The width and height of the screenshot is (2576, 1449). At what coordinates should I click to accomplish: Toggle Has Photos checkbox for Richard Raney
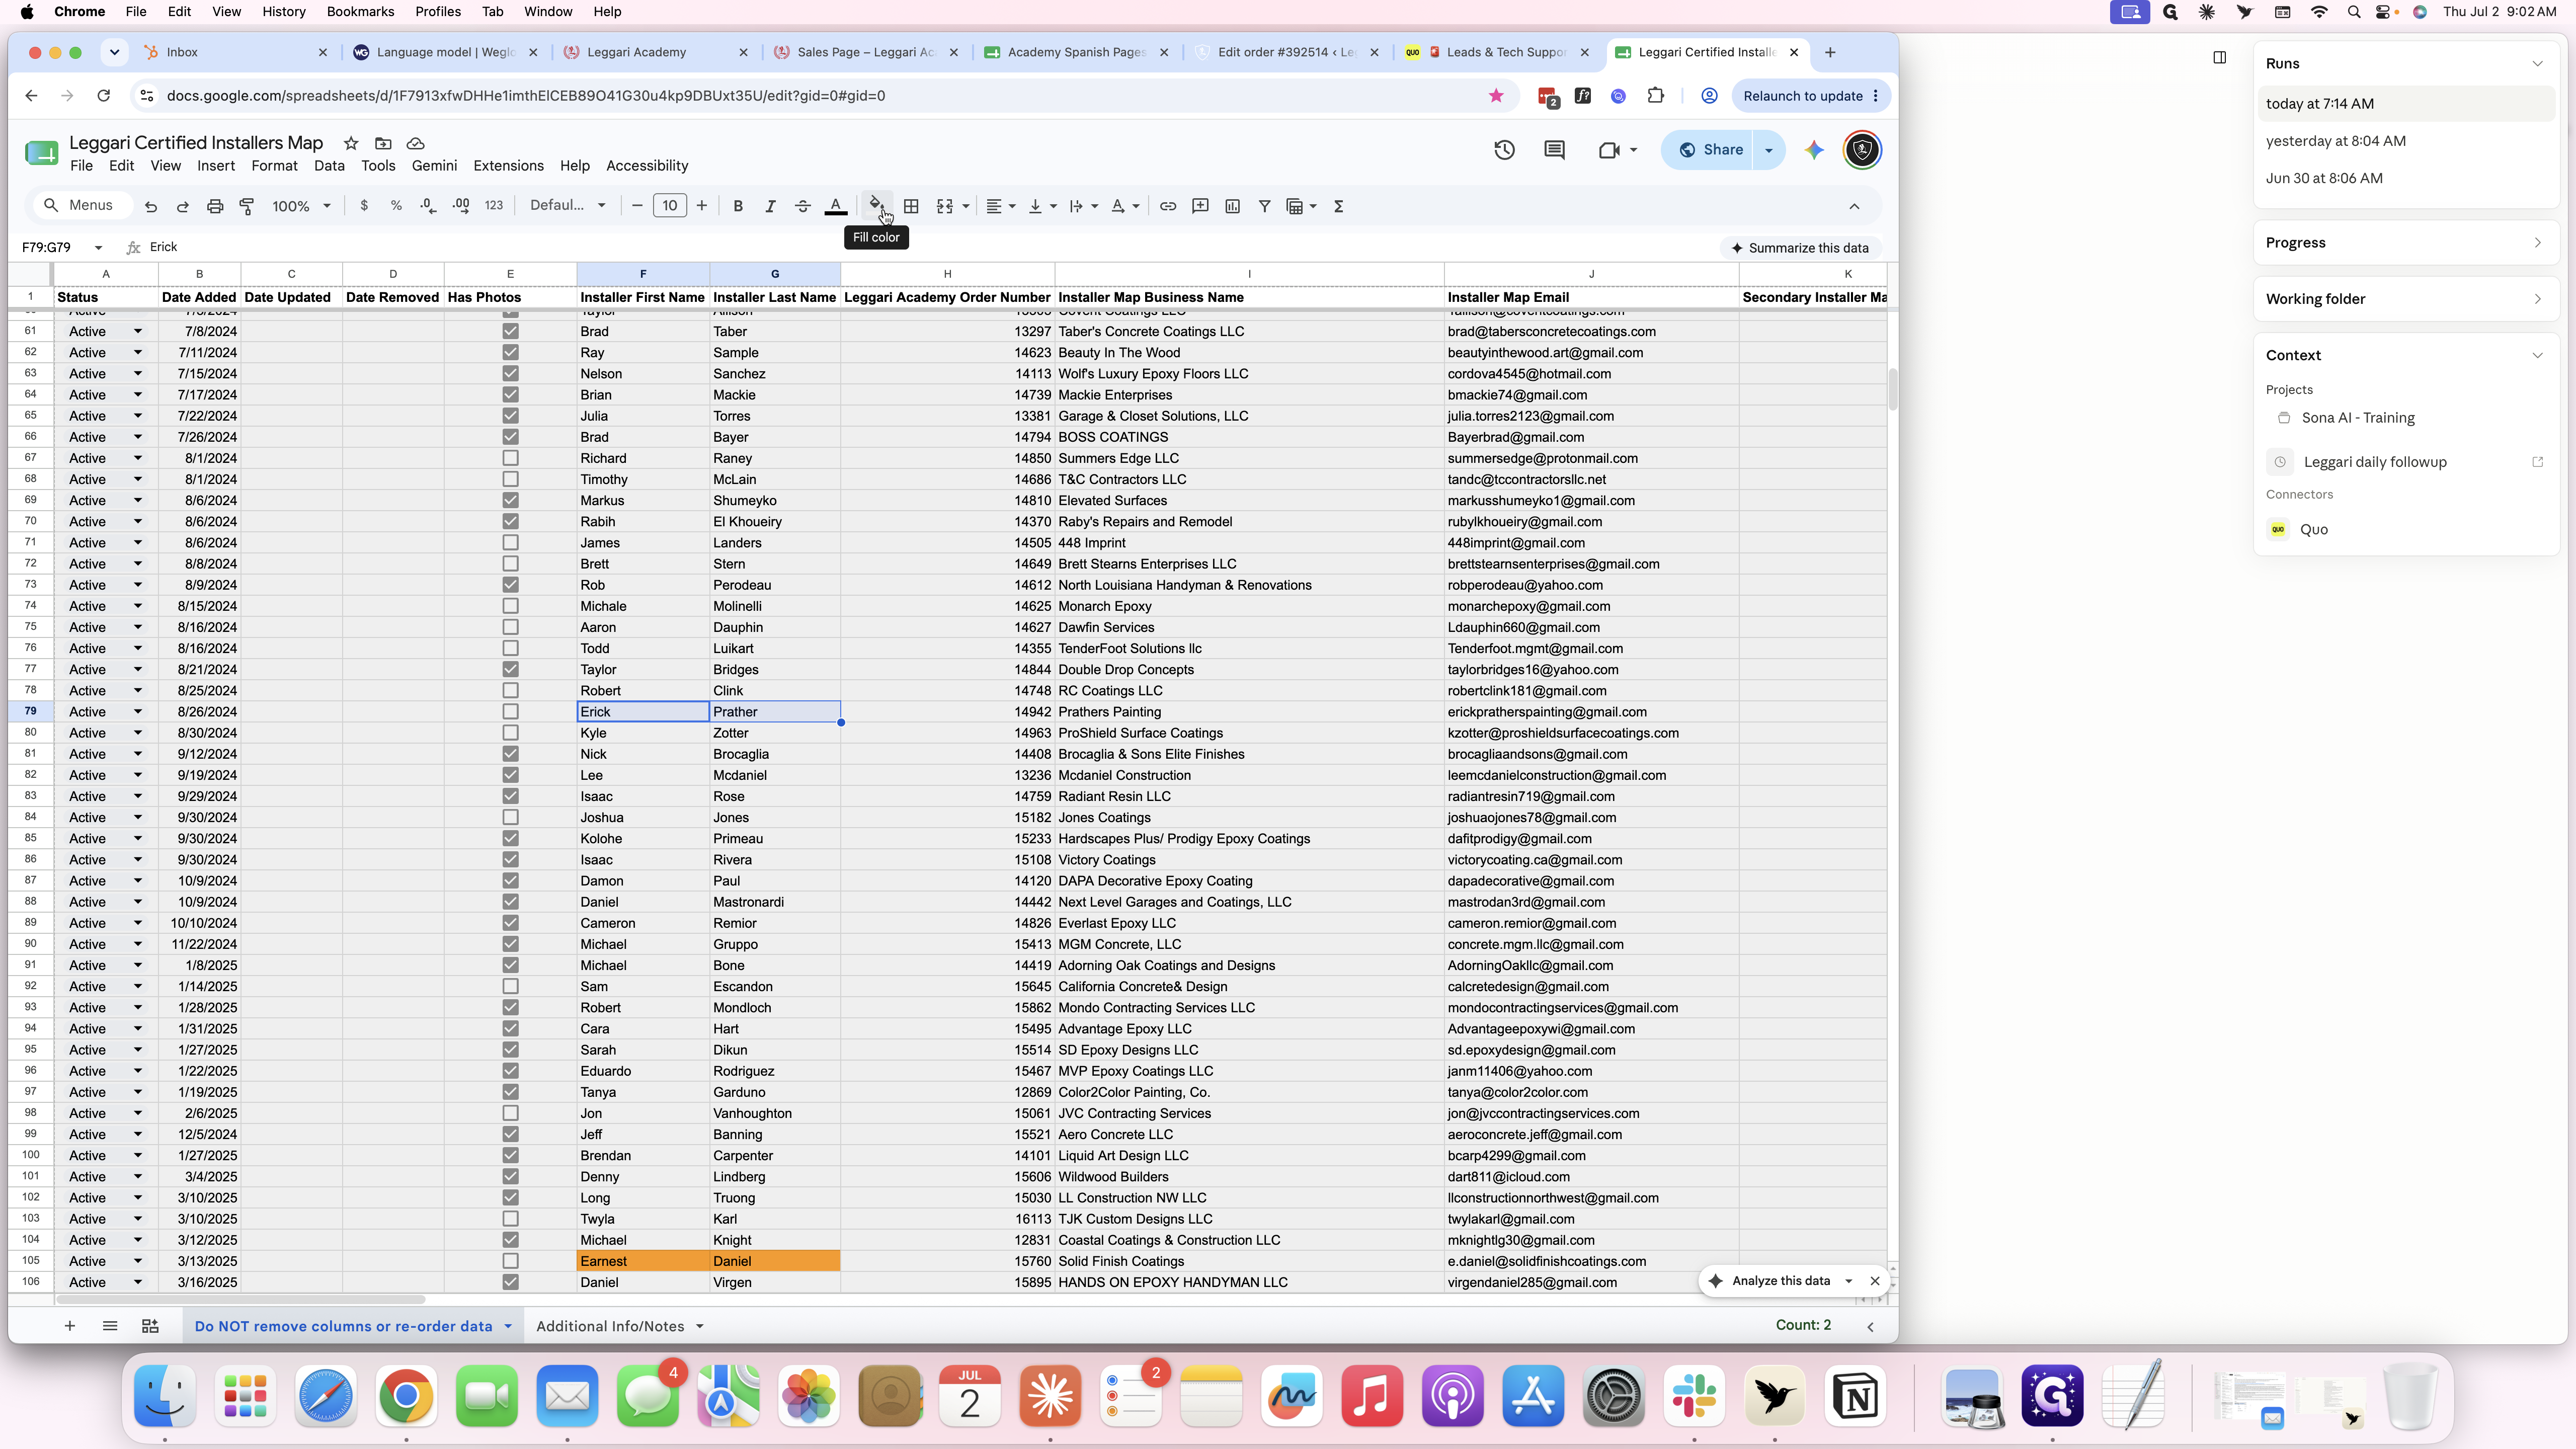[x=510, y=458]
